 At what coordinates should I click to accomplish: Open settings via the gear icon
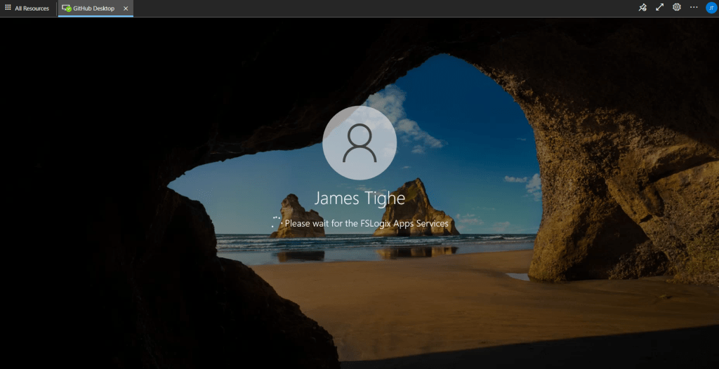coord(677,7)
